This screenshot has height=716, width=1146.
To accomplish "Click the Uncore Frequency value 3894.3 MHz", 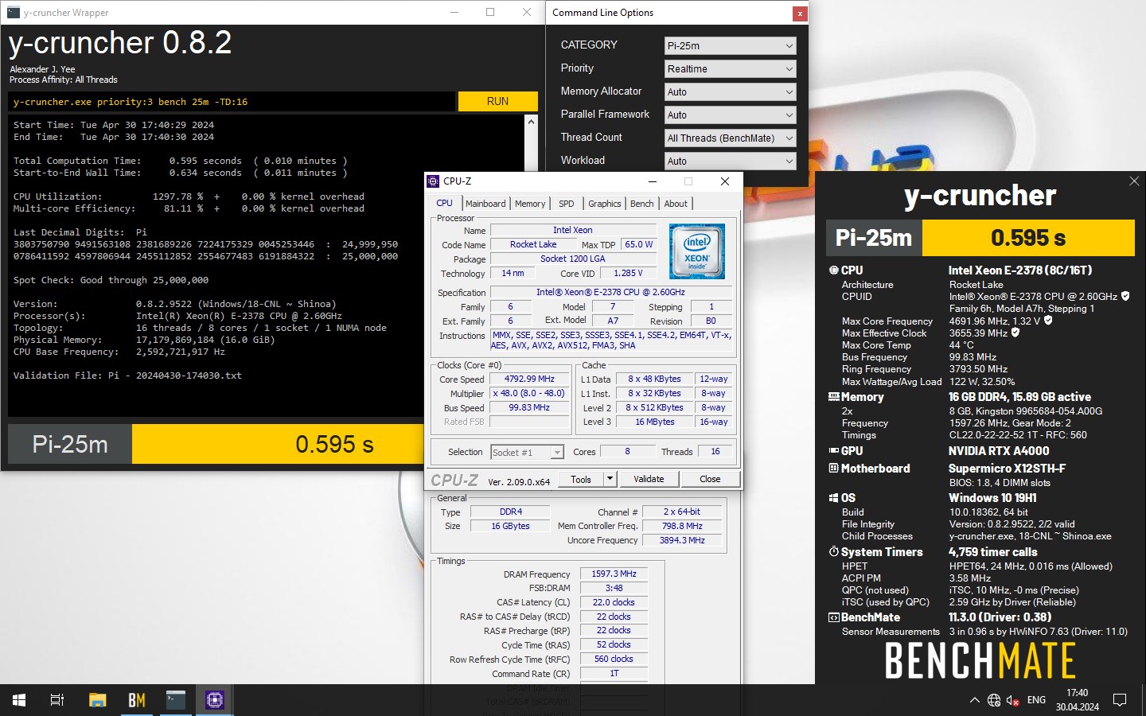I will (682, 540).
